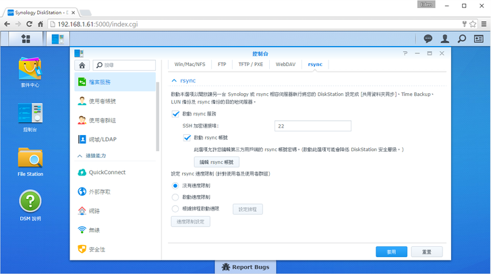The image size is (491, 274).
Task: Open the Chrome hamburger menu
Action: click(x=484, y=24)
